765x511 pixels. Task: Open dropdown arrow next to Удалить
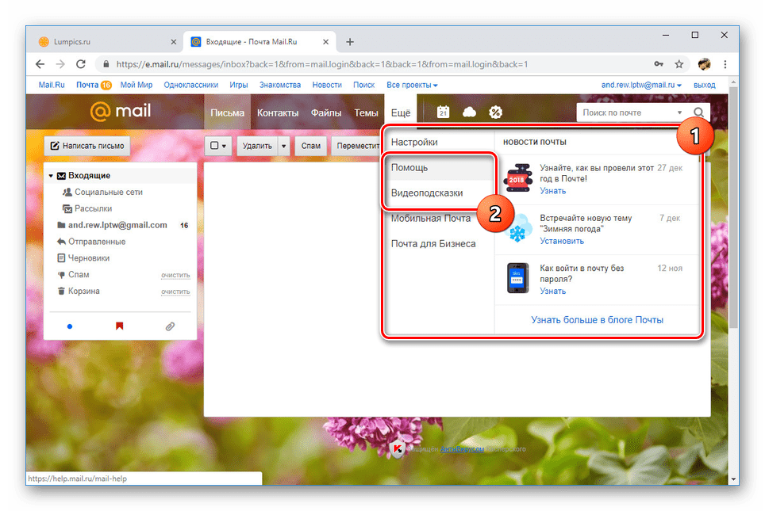click(283, 146)
